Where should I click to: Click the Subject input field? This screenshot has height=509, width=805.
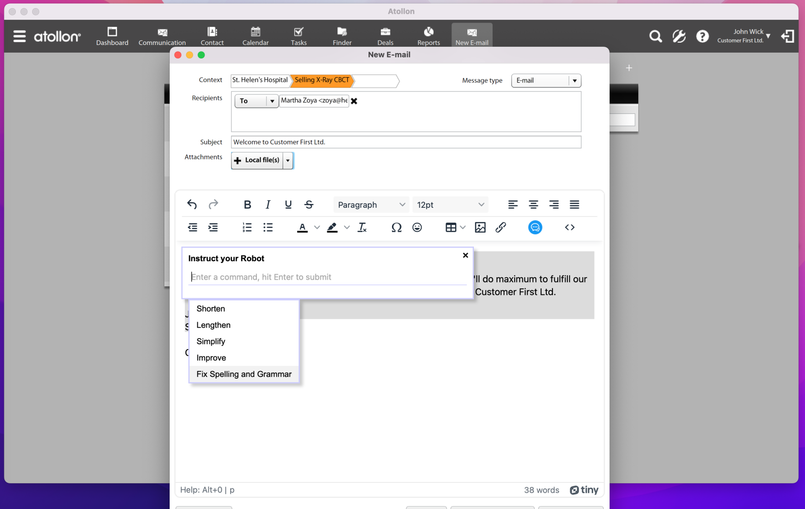(406, 142)
